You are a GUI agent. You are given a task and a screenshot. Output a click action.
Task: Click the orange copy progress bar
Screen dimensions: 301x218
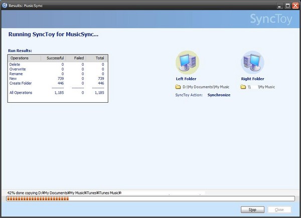coord(150,198)
